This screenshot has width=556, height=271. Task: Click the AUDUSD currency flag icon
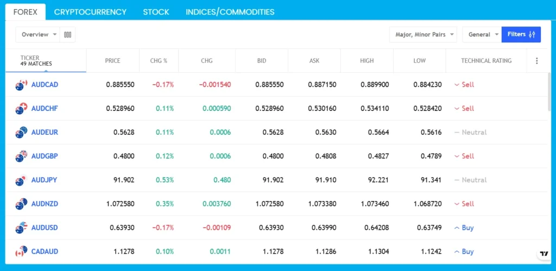tap(21, 228)
